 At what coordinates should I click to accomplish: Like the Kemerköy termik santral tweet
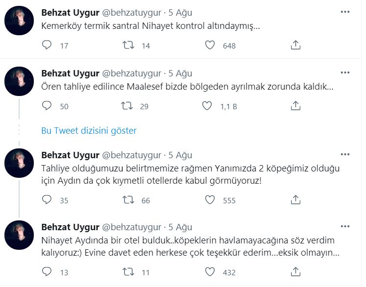click(x=210, y=45)
